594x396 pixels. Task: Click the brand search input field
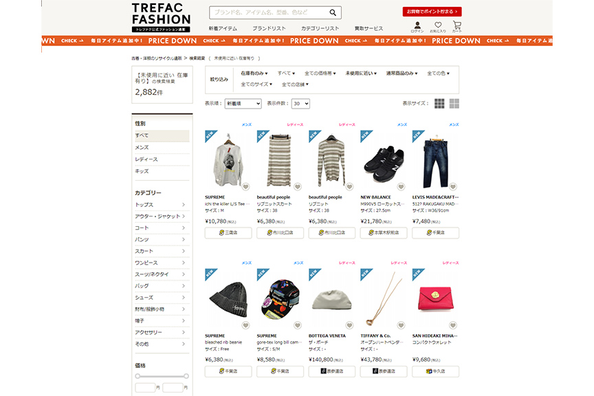(269, 12)
